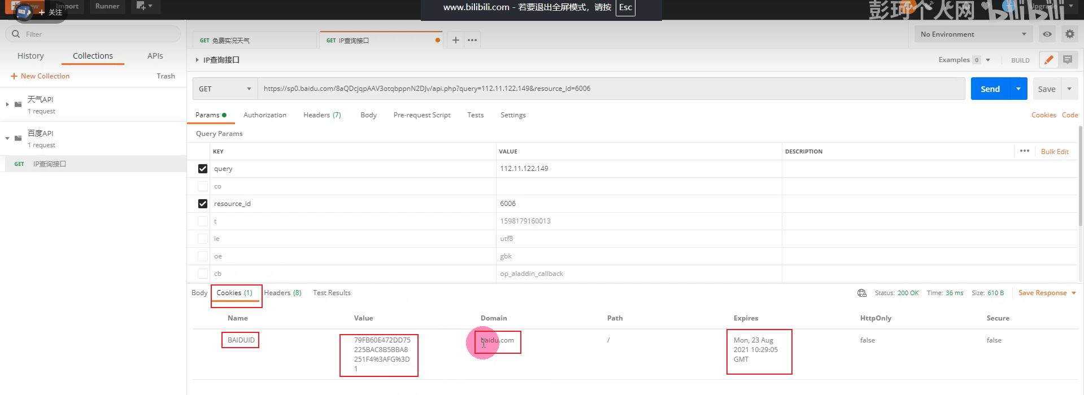Add a new request tab with plus icon
The image size is (1084, 395).
(455, 40)
